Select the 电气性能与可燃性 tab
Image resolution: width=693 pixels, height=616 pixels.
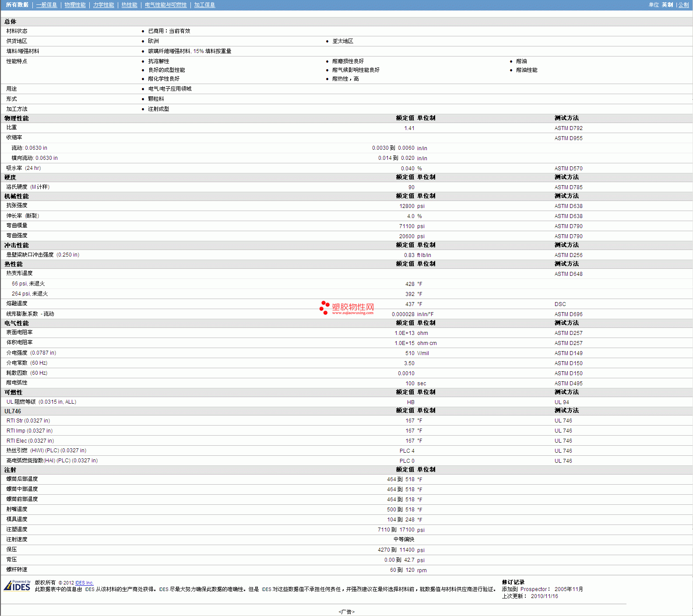(165, 5)
